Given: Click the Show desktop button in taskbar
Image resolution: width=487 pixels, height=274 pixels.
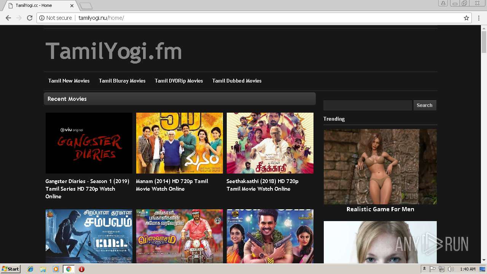Looking at the screenshot, I should tap(482, 269).
